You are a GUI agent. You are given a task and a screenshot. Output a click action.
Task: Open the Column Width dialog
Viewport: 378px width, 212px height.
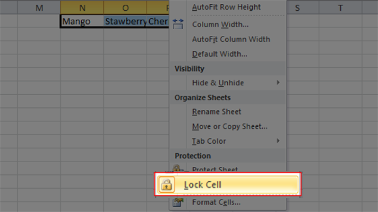(220, 24)
